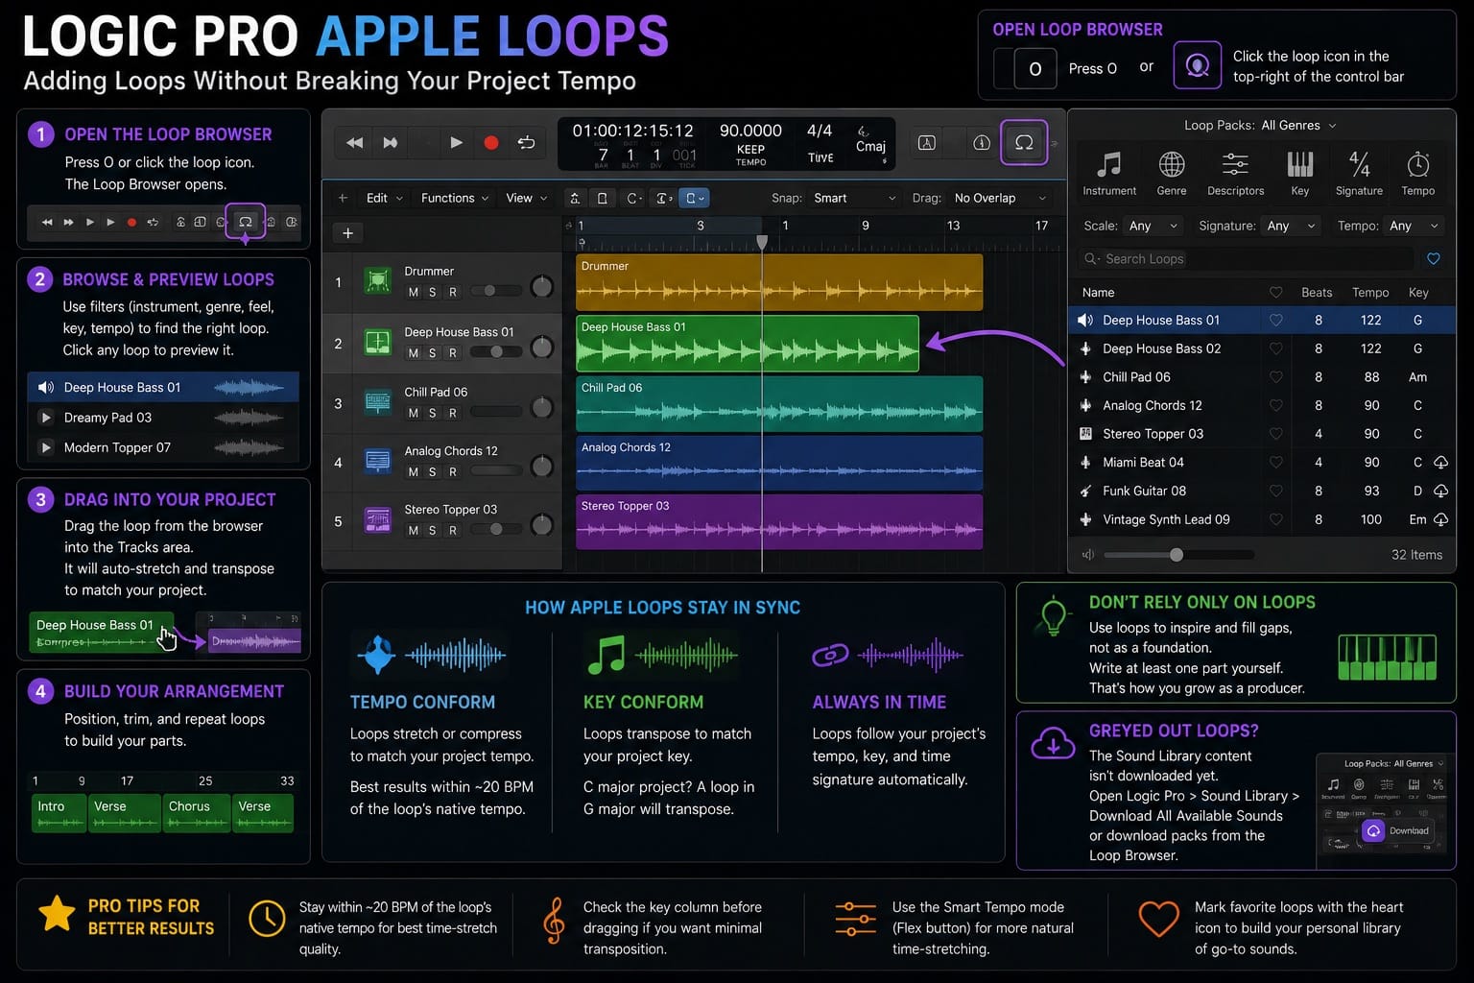The height and width of the screenshot is (983, 1474).
Task: Preview the Dreamy Pad 03 loop
Action: [45, 418]
